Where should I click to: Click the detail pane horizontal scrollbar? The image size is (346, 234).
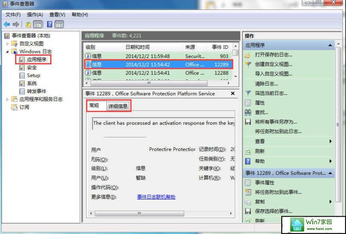click(139, 213)
